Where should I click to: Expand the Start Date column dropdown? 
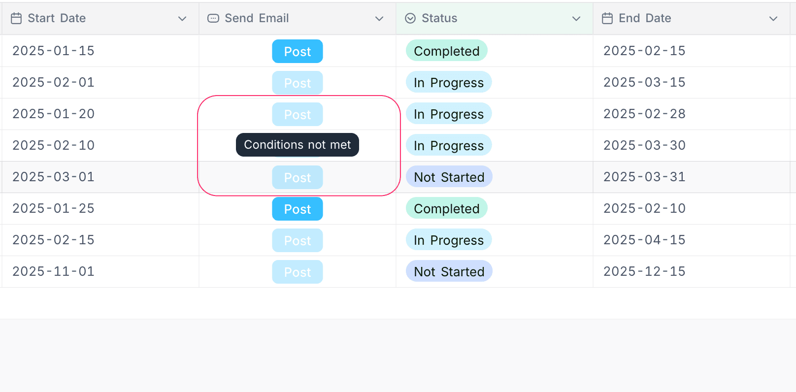point(182,19)
